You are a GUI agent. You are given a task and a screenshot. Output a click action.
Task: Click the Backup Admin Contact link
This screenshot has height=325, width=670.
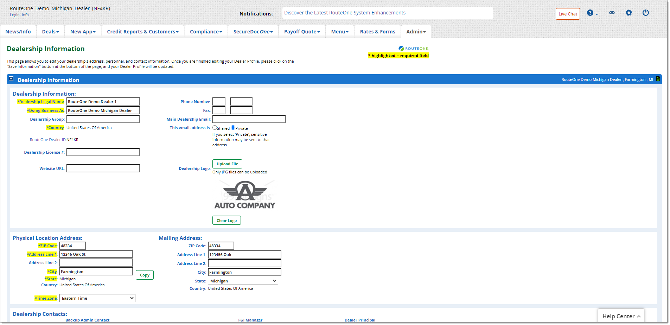click(87, 320)
